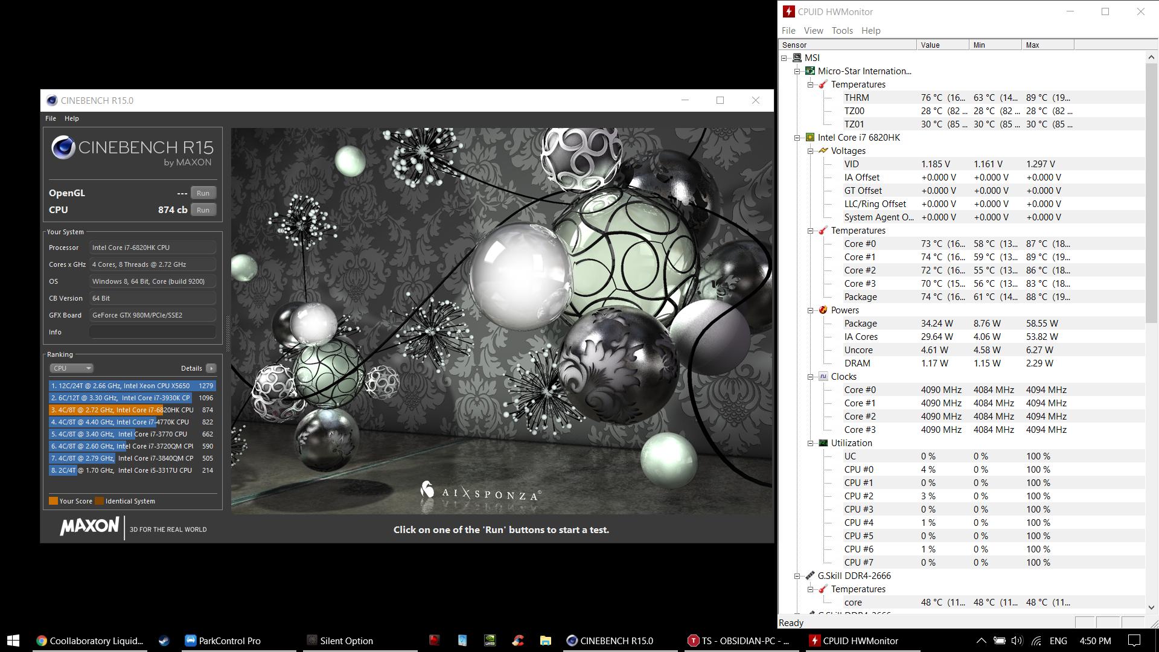Click the Voltages lightning icon
This screenshot has width=1159, height=652.
click(823, 151)
